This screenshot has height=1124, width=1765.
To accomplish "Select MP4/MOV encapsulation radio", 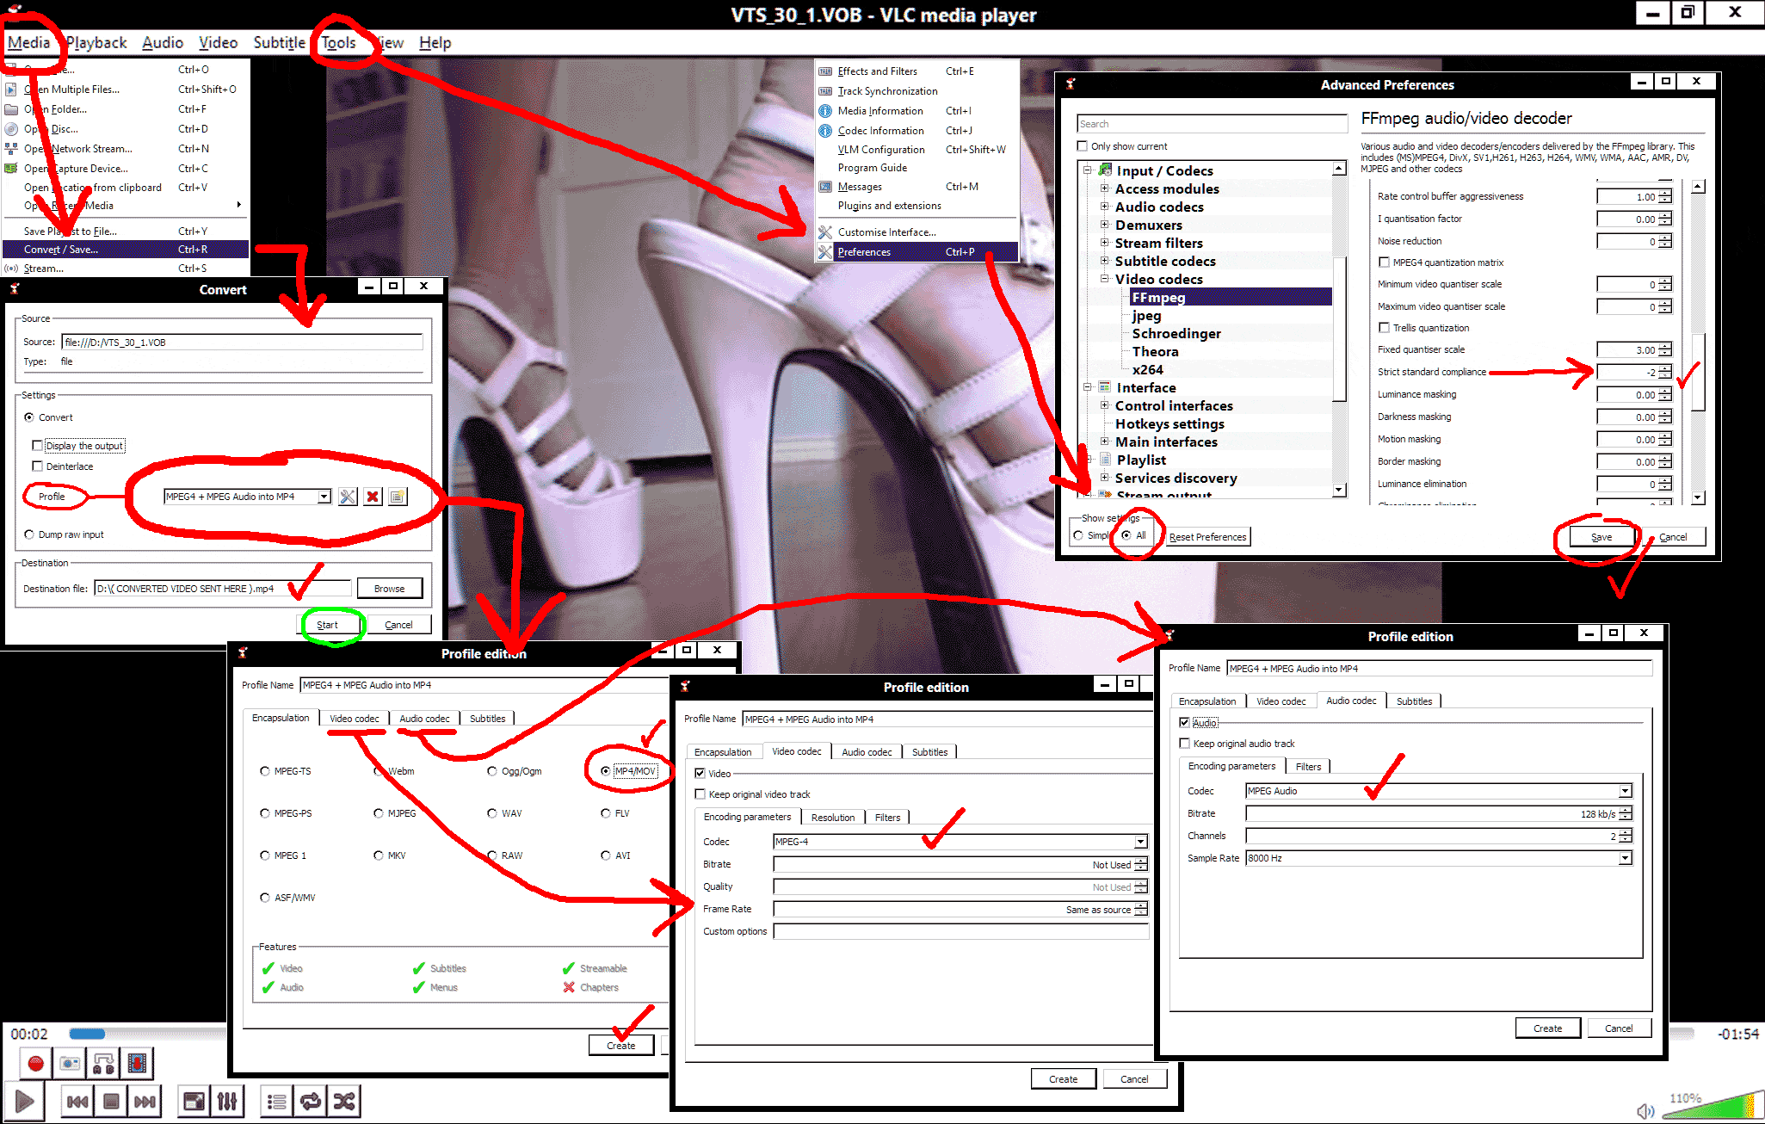I will tap(606, 771).
